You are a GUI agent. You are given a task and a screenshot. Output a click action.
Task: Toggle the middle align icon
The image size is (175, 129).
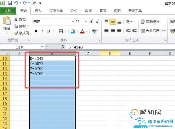click(113, 22)
